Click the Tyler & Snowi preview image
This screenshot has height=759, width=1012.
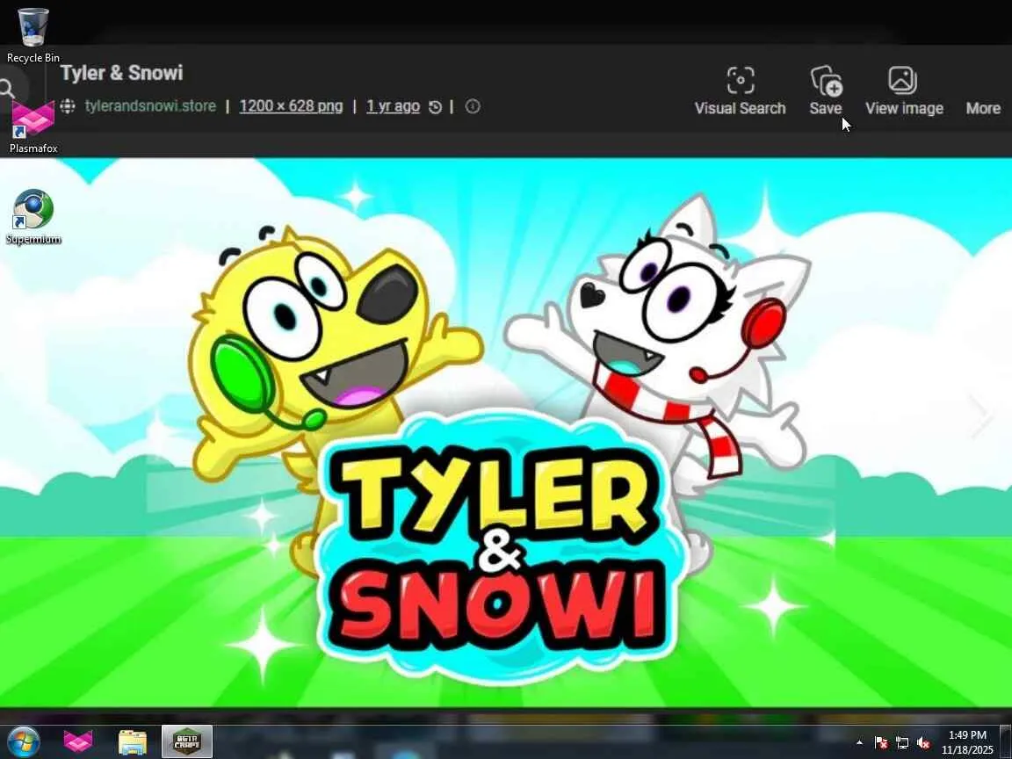pyautogui.click(x=506, y=432)
